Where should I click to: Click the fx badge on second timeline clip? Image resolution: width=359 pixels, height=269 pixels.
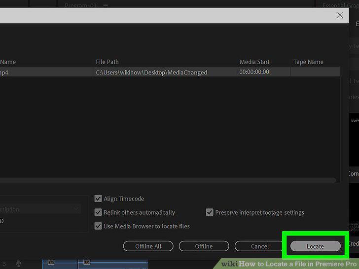click(x=87, y=262)
